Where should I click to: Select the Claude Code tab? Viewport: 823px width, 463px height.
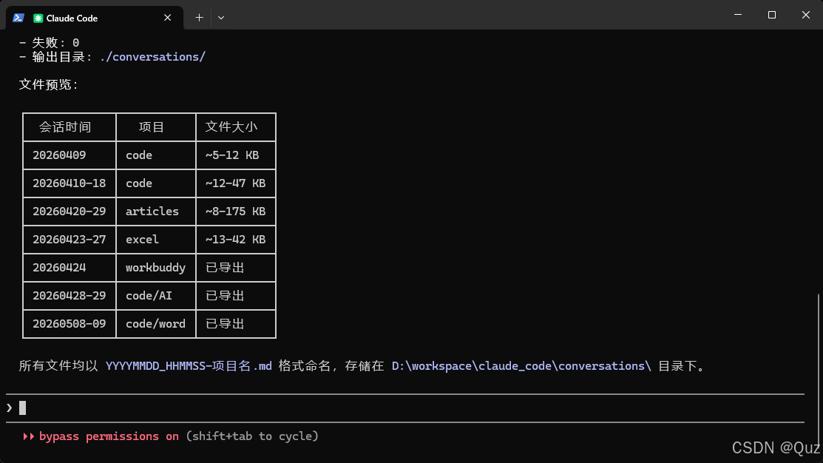click(95, 18)
